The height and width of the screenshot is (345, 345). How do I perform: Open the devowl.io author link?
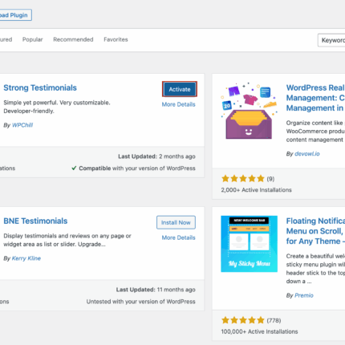click(307, 154)
